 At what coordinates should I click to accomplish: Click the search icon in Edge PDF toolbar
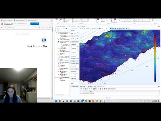(13, 28)
